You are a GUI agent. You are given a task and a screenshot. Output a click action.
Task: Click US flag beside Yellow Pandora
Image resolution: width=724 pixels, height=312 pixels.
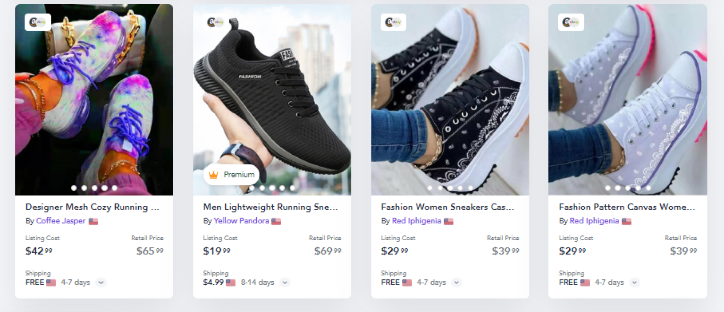click(x=276, y=221)
